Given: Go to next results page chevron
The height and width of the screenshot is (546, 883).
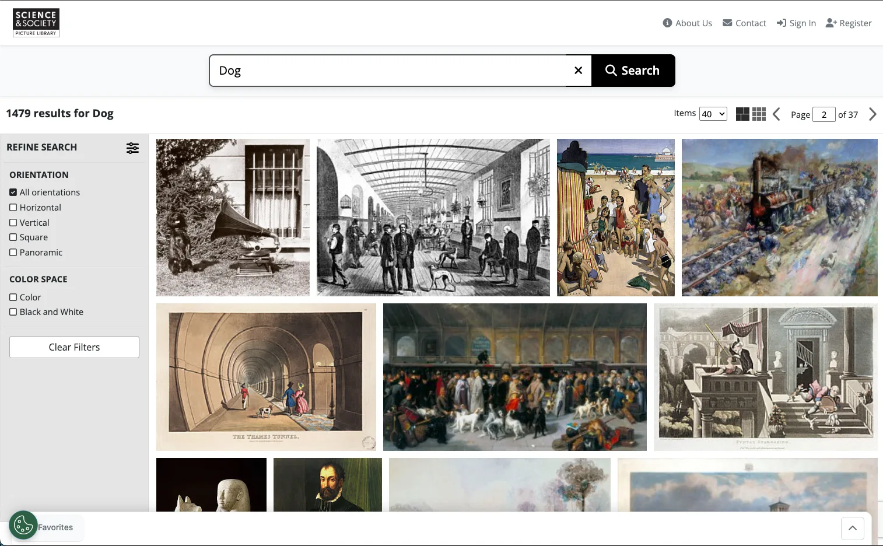Looking at the screenshot, I should 873,114.
